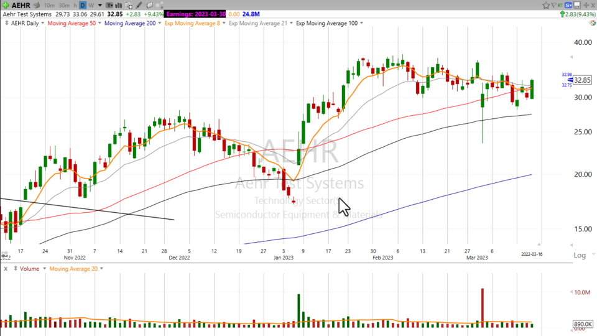Expand the Moving Average 50 dropdown arrow

click(99, 23)
